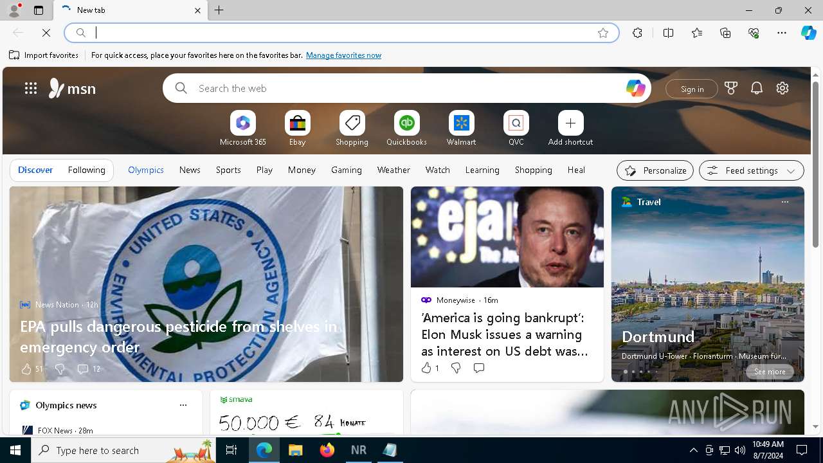Screen dimensions: 823x463
Task: Open the Edge Extensions icon
Action: click(637, 33)
